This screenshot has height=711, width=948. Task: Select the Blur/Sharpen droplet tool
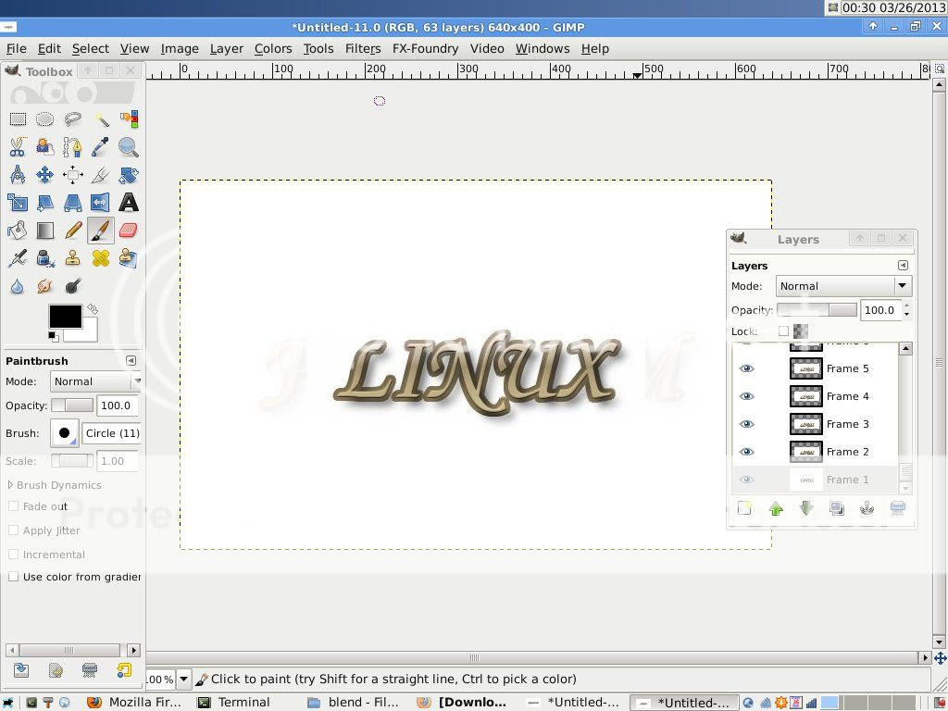[18, 286]
